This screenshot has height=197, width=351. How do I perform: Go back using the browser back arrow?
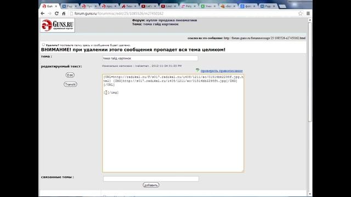[x=43, y=14]
